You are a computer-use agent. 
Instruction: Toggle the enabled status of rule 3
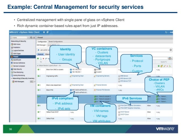pyautogui.click(x=38, y=85)
